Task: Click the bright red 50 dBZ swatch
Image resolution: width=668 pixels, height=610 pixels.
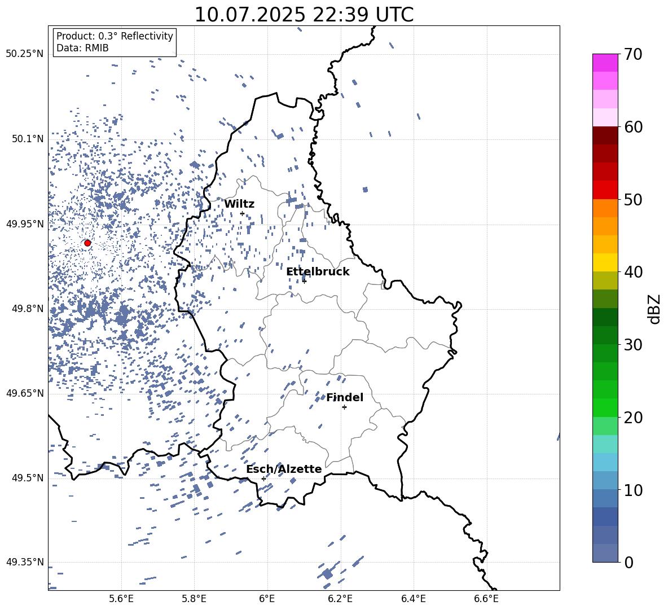Action: pyautogui.click(x=605, y=190)
